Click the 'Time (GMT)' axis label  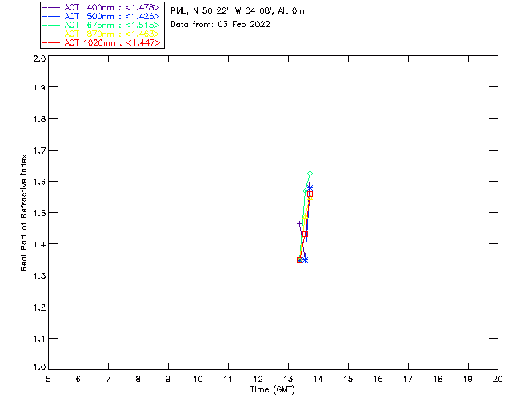click(x=273, y=389)
